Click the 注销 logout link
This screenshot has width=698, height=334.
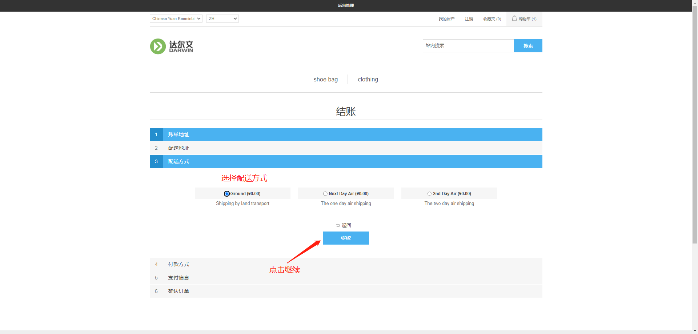(x=469, y=19)
